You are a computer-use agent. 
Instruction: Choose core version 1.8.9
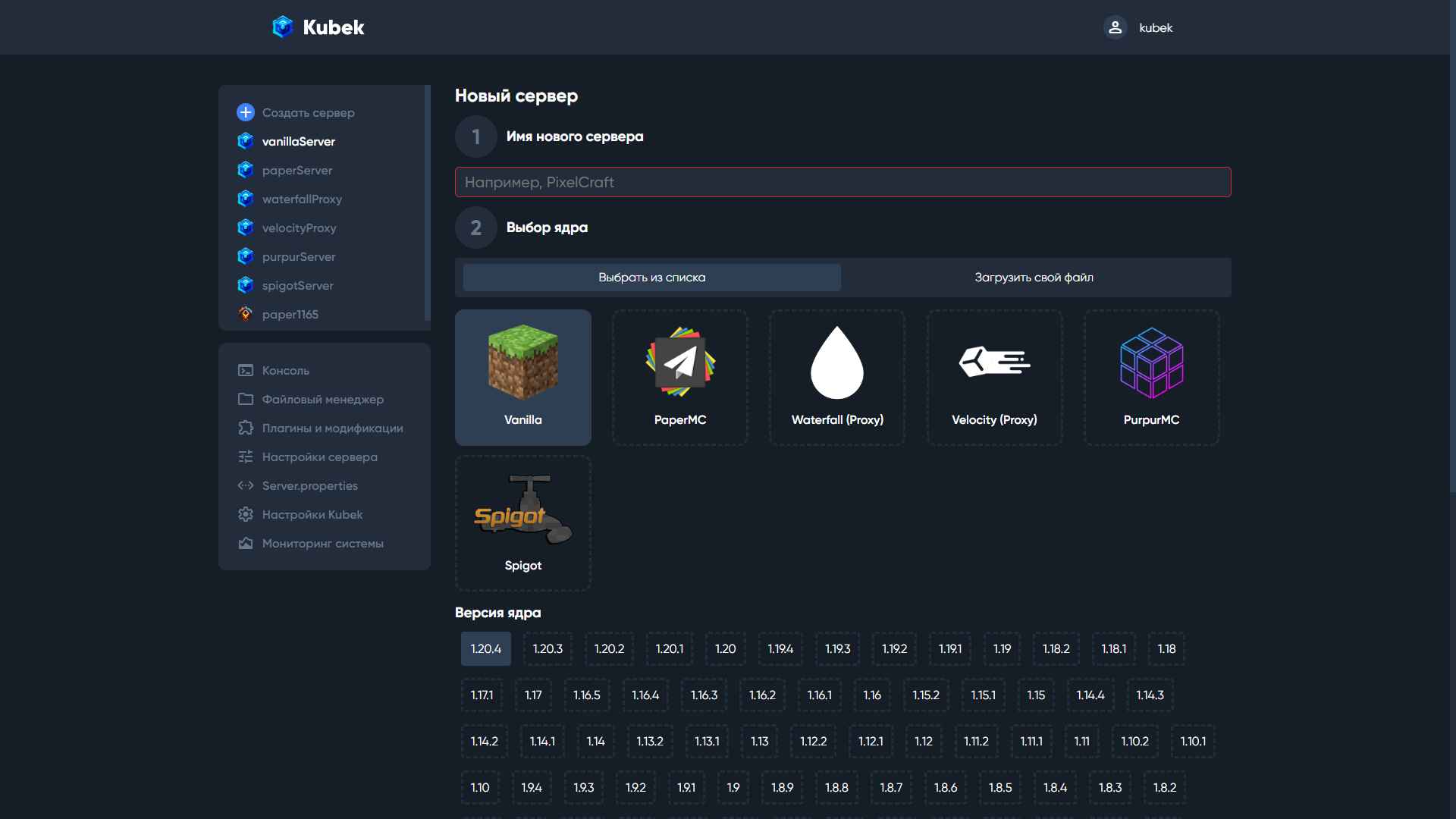[782, 788]
